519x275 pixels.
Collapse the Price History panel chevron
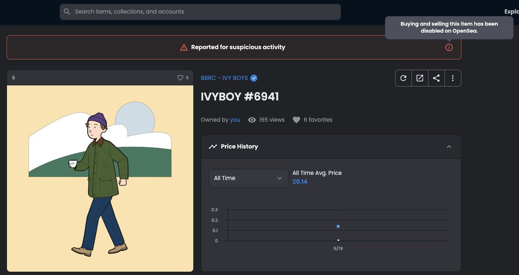click(449, 147)
